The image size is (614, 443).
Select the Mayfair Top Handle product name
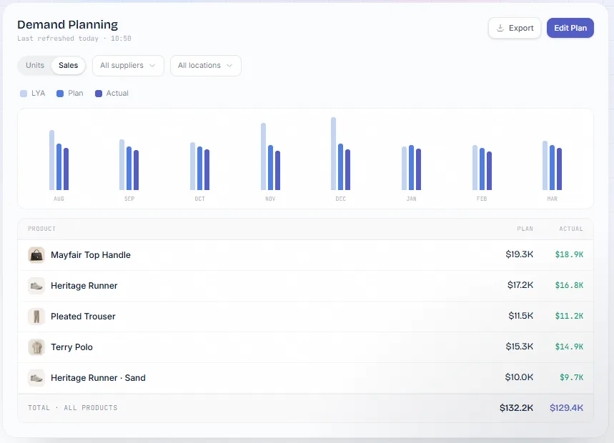[91, 255]
